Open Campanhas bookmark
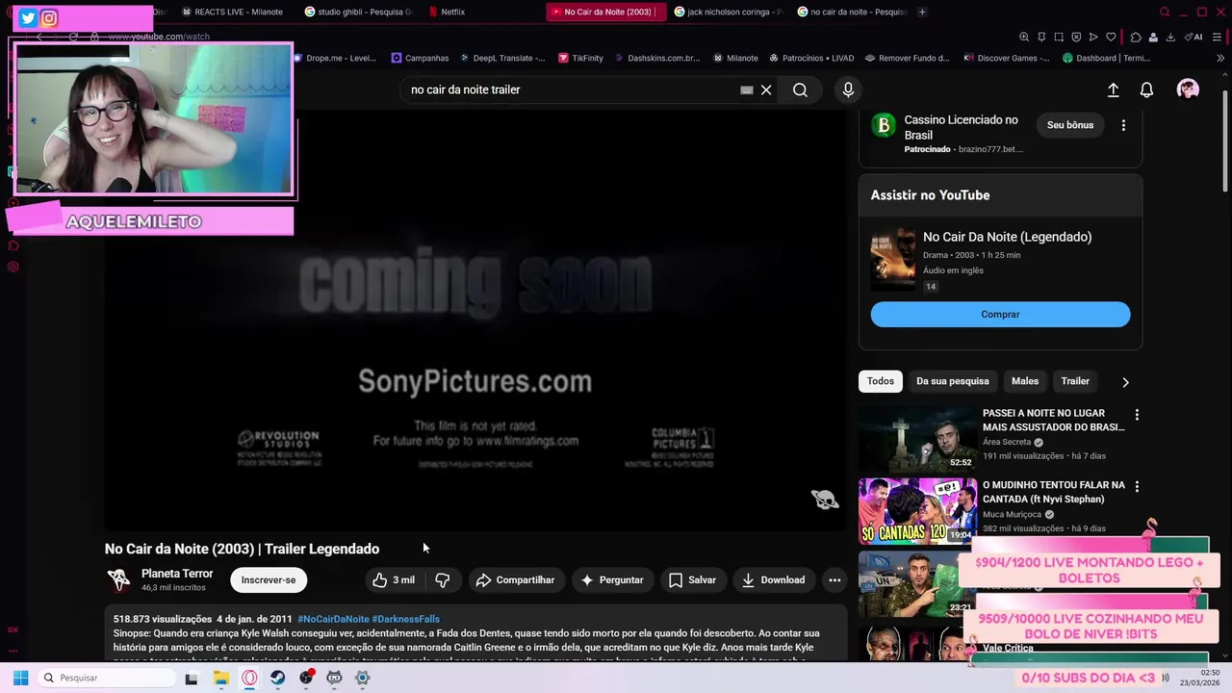1232x693 pixels. [x=420, y=58]
